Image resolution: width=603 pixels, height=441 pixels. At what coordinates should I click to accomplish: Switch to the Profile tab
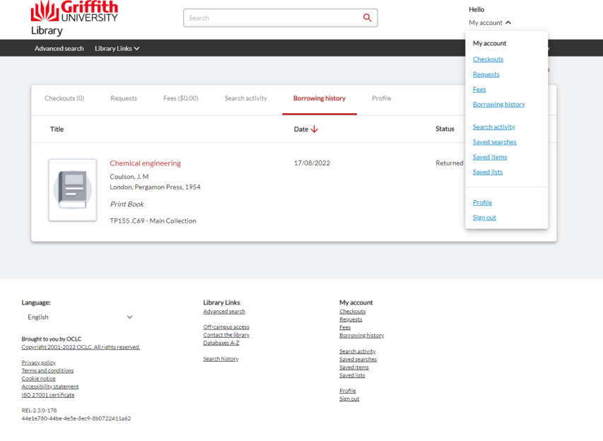381,98
